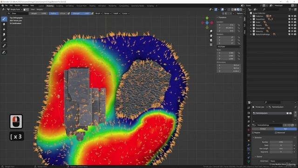The height and width of the screenshot is (168, 298).
Task: Open the Brush dropdown
Action: (99, 14)
